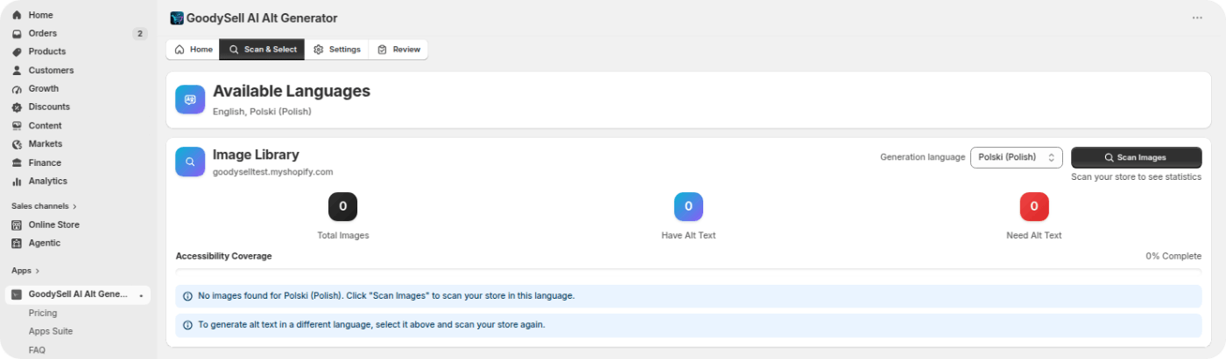Click '0% Complete' coverage text
This screenshot has height=359, width=1226.
1173,257
